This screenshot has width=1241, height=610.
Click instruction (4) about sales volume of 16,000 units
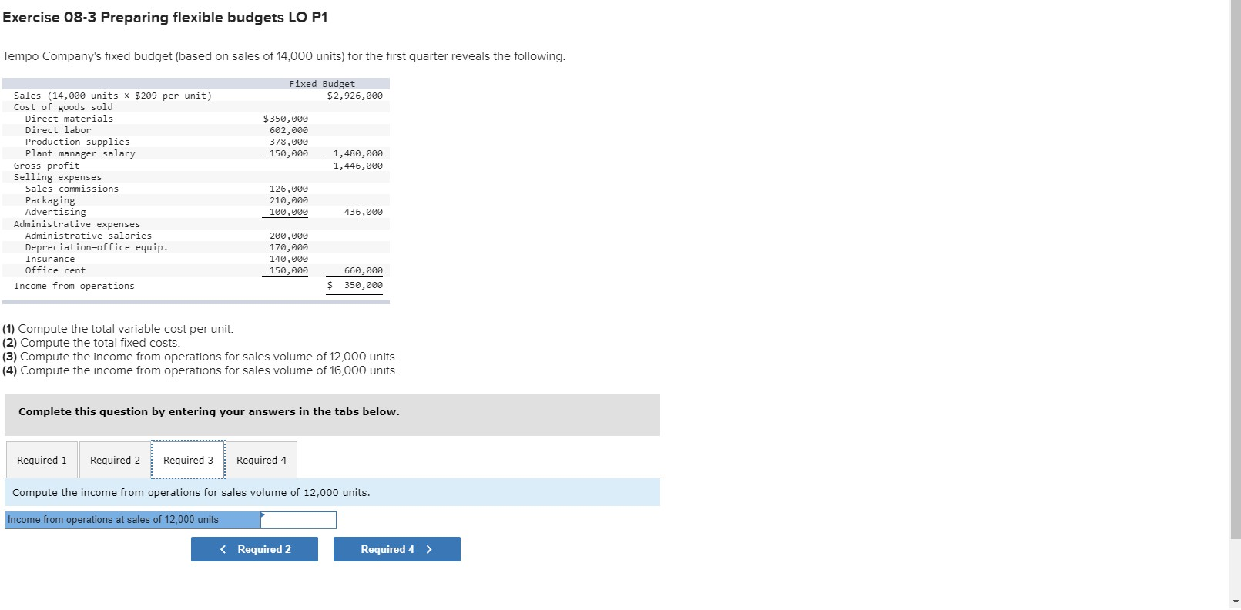coord(200,370)
